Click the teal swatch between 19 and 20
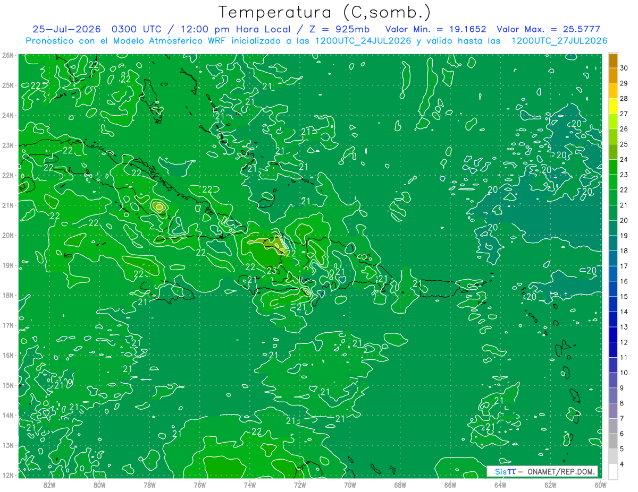This screenshot has width=638, height=492. pyautogui.click(x=613, y=228)
